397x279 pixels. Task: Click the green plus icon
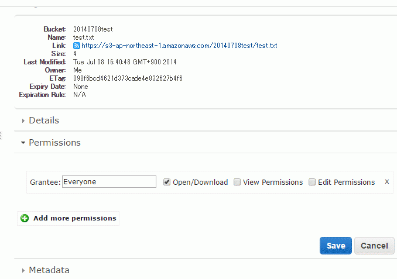point(25,218)
